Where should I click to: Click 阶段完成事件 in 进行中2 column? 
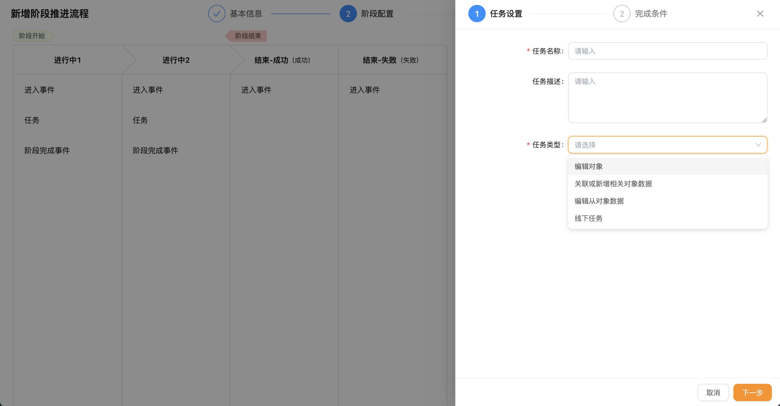pyautogui.click(x=155, y=150)
